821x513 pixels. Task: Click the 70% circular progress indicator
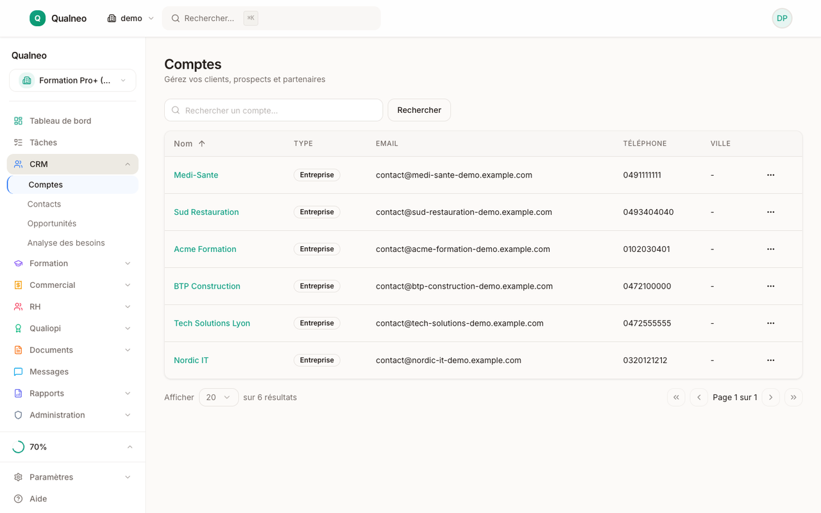tap(18, 447)
